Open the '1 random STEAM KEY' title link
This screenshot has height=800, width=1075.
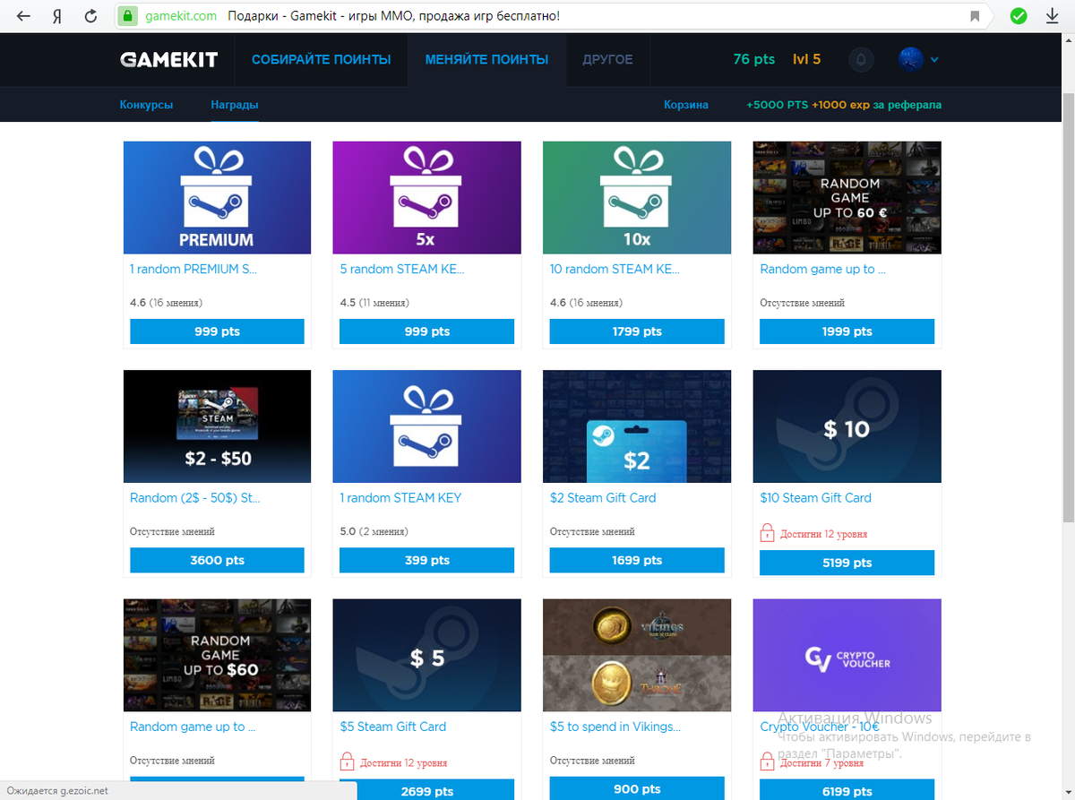[x=400, y=498]
